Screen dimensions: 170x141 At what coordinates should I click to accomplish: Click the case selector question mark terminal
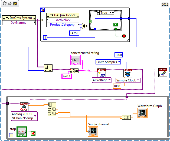click(x=90, y=22)
